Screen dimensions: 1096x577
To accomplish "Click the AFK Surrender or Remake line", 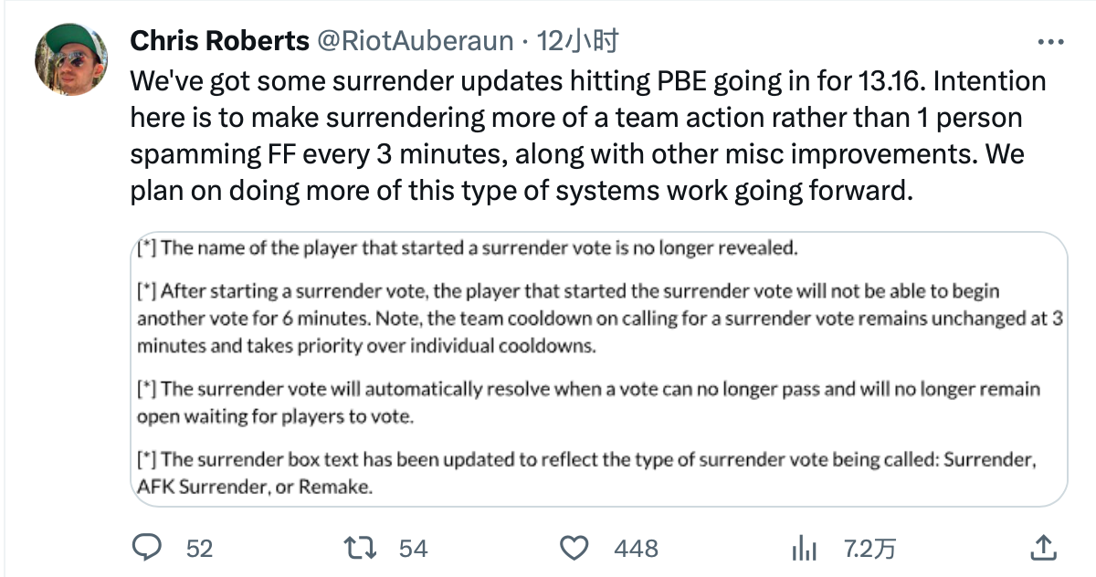I will click(x=255, y=487).
